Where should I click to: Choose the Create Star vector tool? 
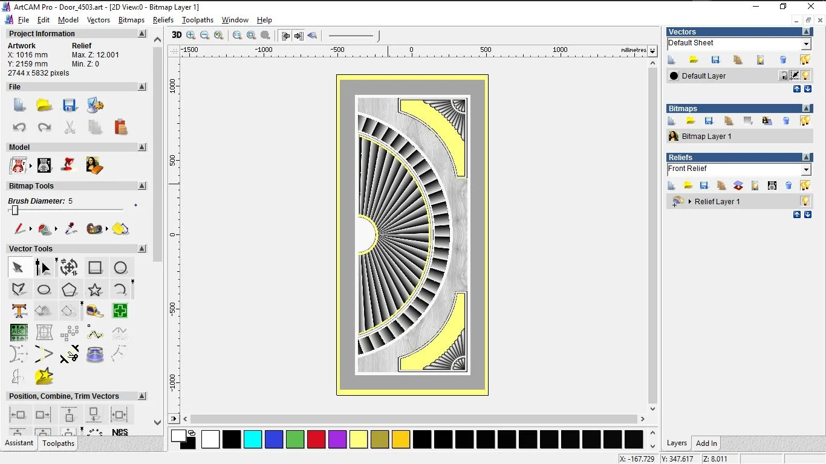pos(95,289)
